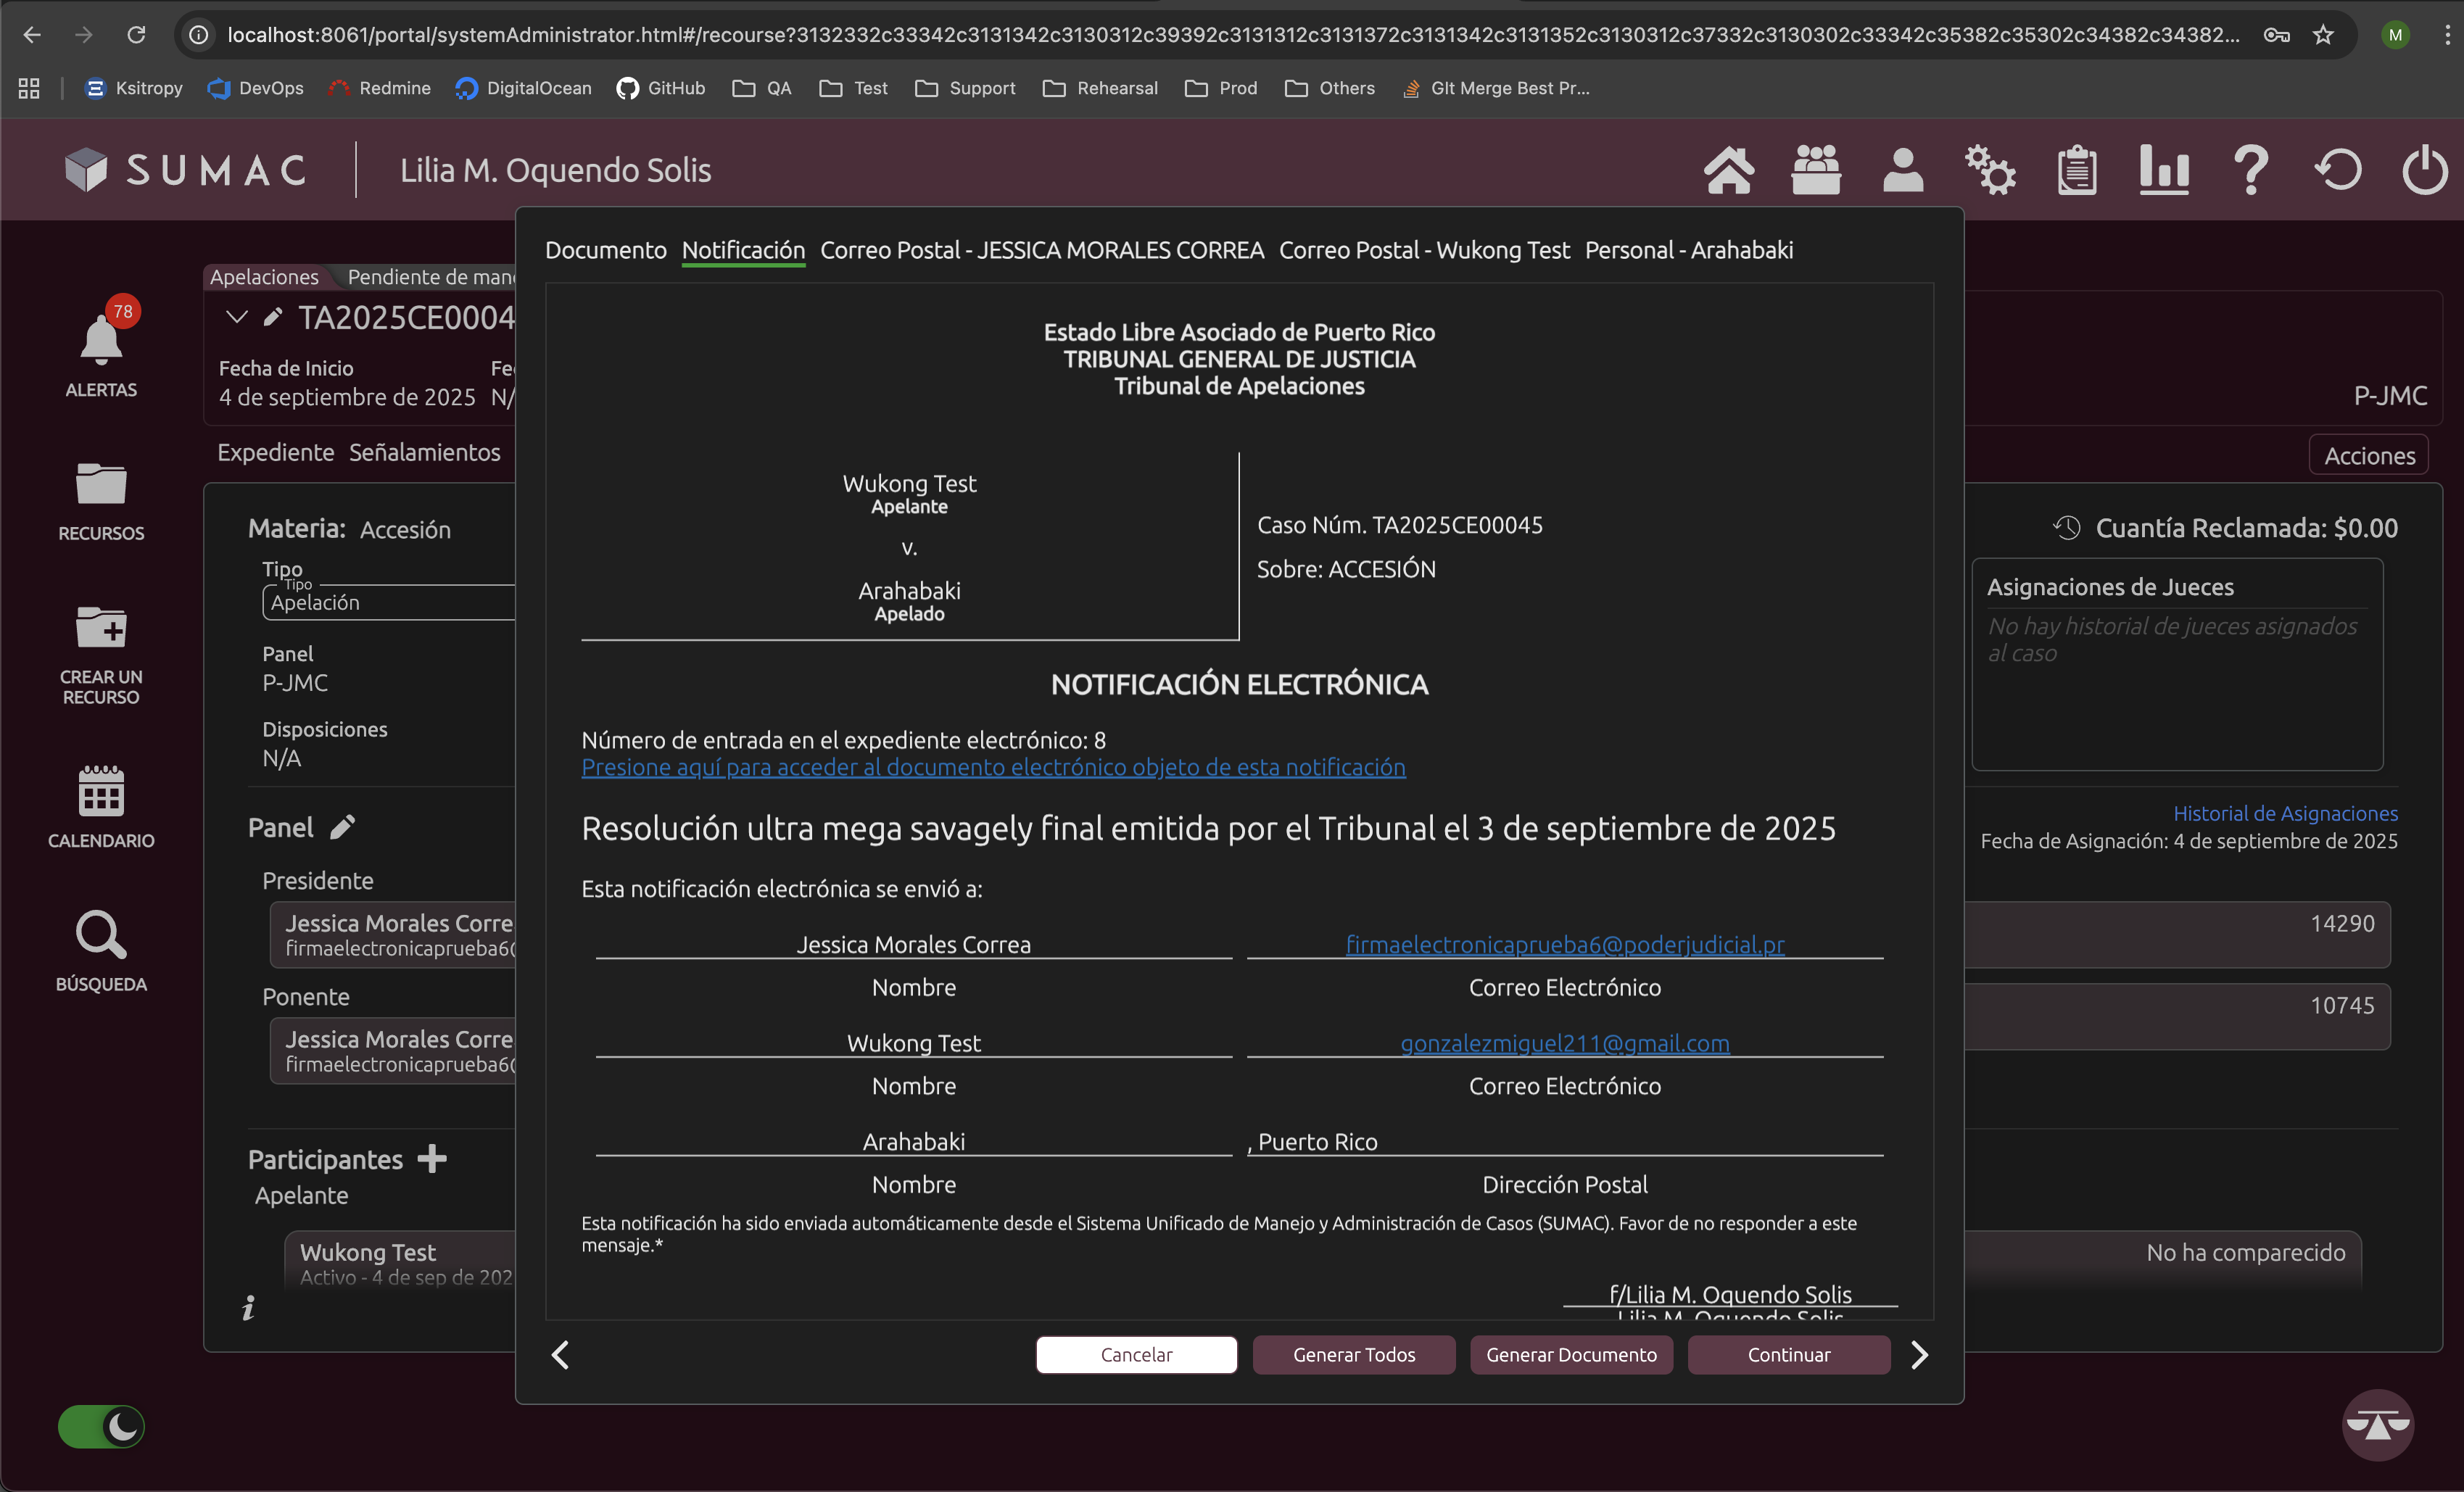Image resolution: width=2464 pixels, height=1492 pixels.
Task: Click the Cancelar button
Action: pyautogui.click(x=1136, y=1355)
